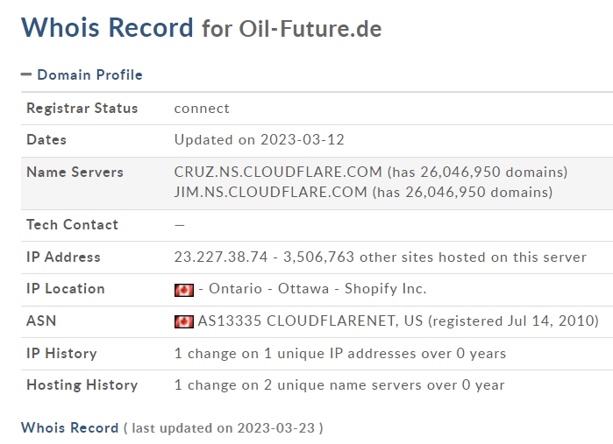This screenshot has height=444, width=613.
Task: Click AS13335 CLOUDFLARENET ASN entry
Action: coord(310,321)
